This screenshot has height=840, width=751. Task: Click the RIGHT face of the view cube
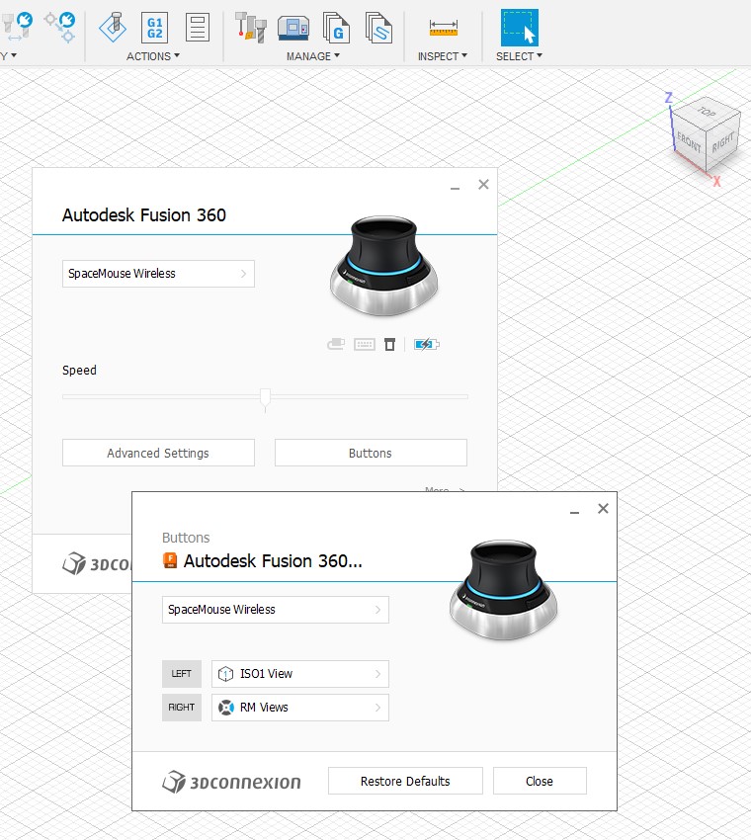point(723,142)
